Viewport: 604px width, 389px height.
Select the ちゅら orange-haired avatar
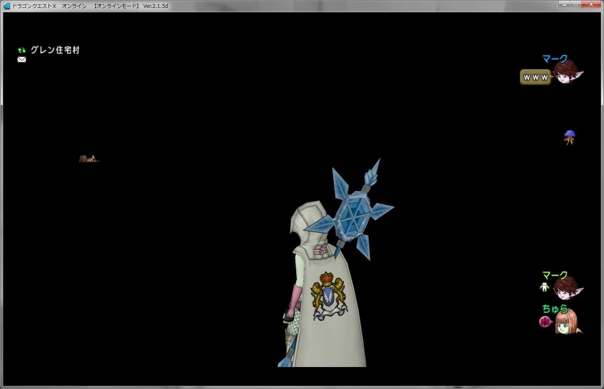click(568, 322)
